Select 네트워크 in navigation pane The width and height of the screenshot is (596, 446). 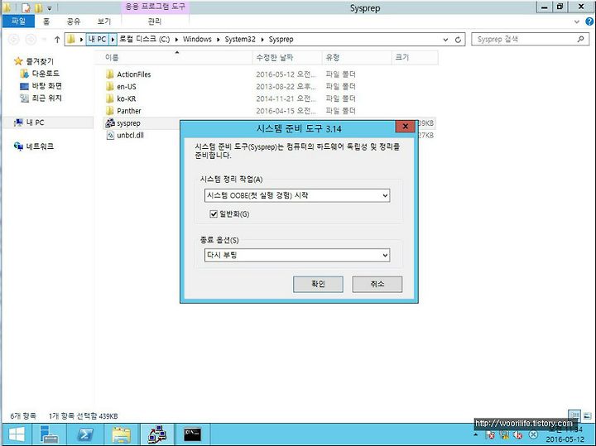click(x=40, y=146)
